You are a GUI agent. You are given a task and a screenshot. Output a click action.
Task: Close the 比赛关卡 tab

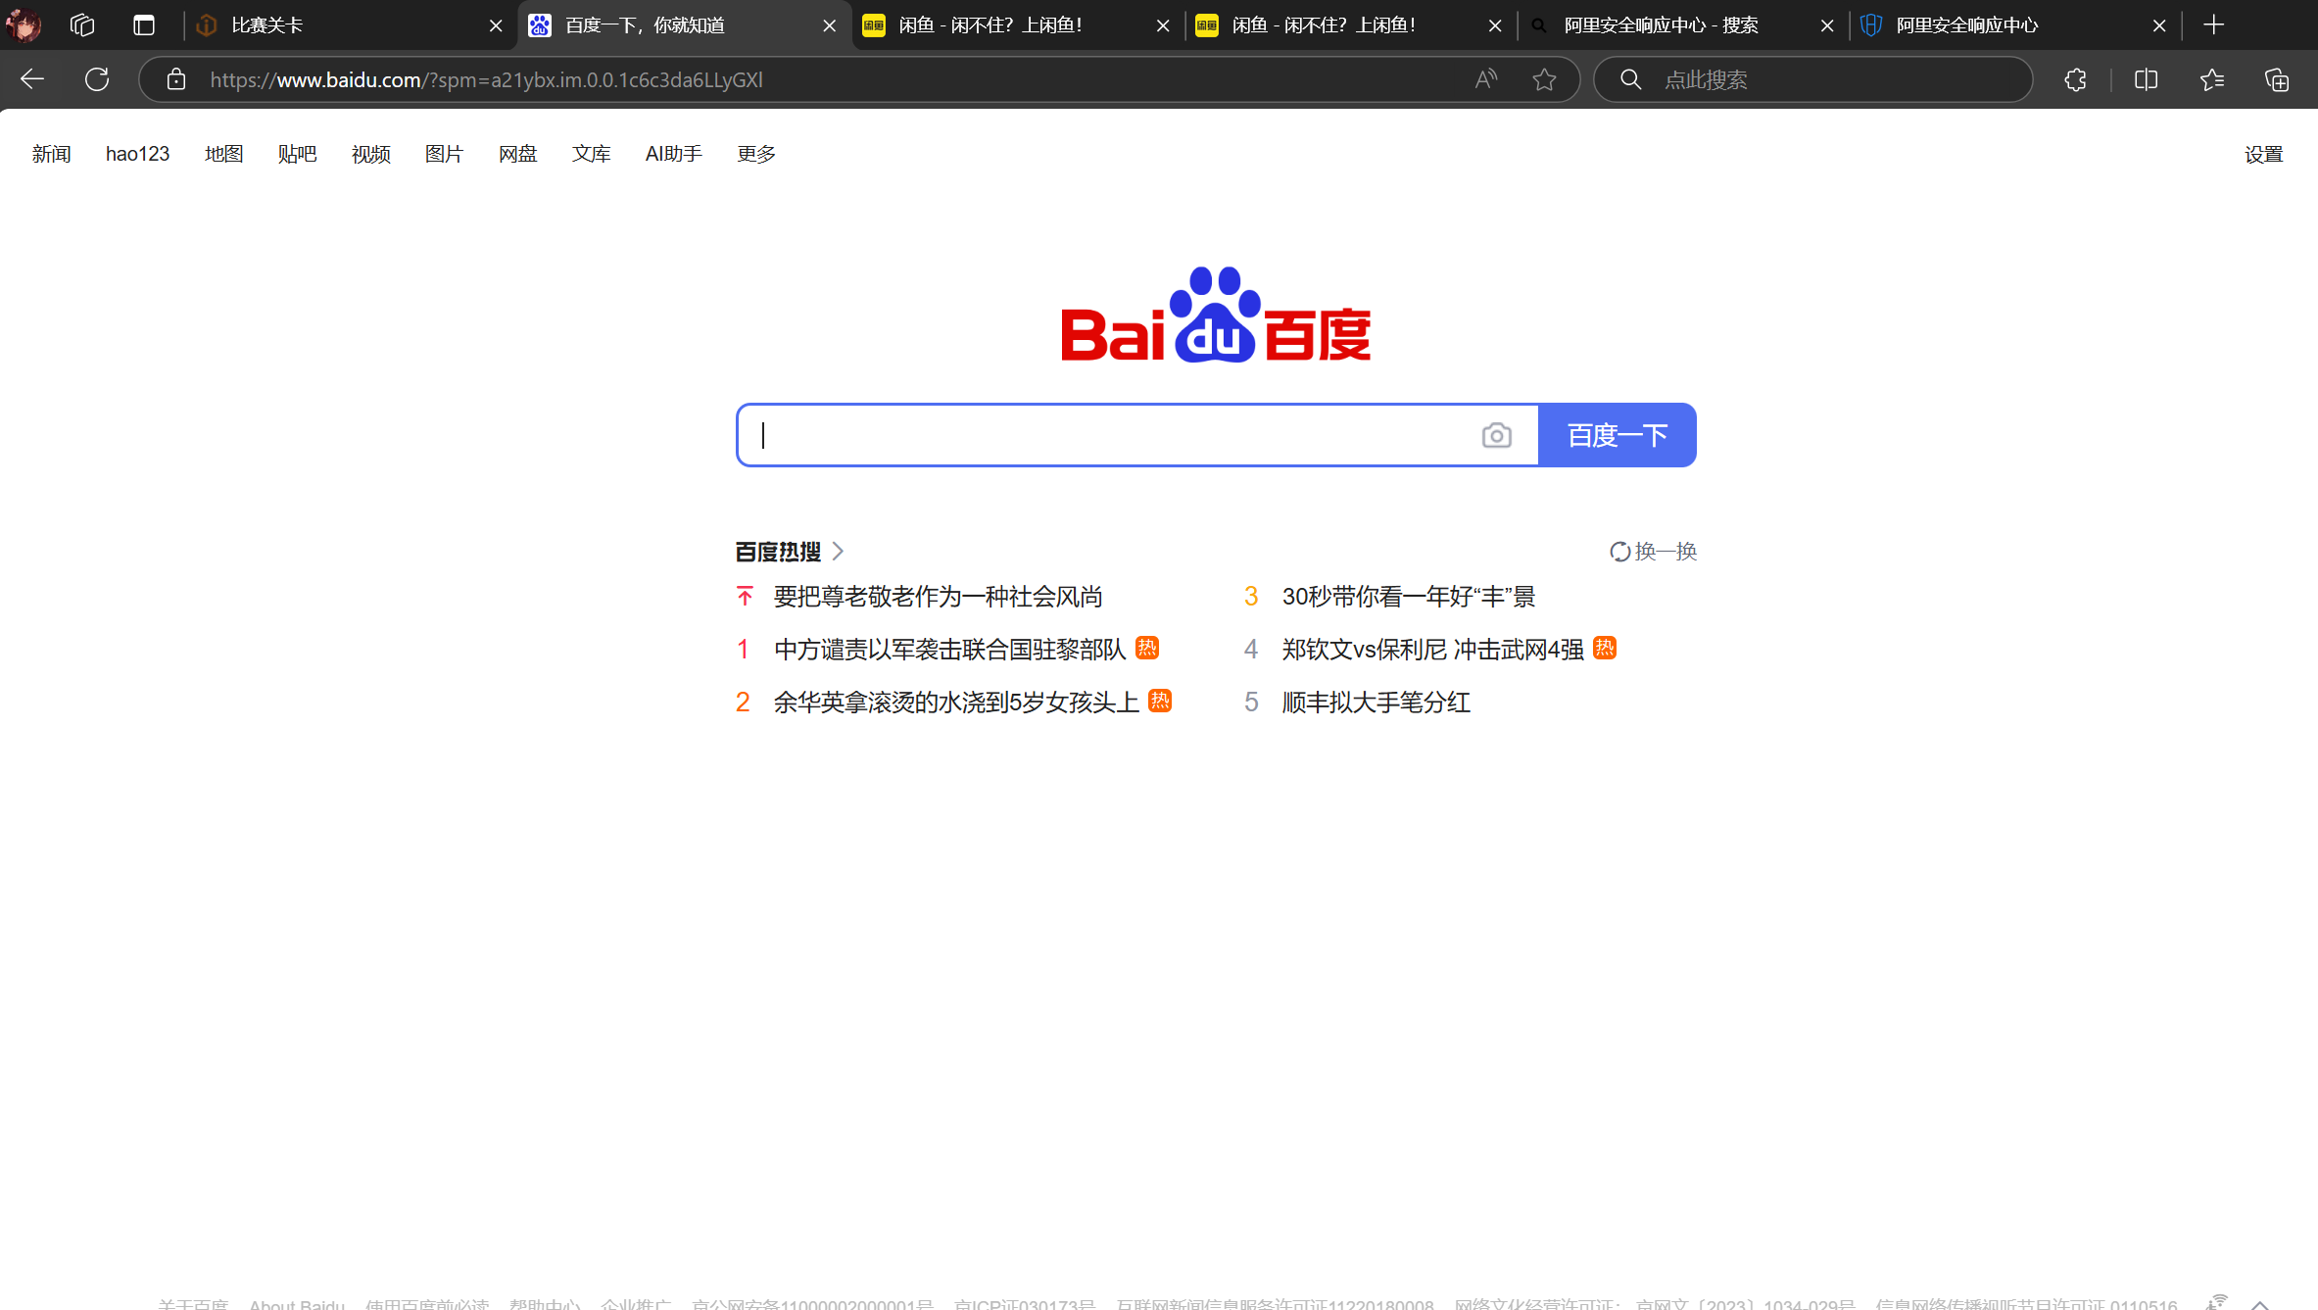(x=496, y=25)
